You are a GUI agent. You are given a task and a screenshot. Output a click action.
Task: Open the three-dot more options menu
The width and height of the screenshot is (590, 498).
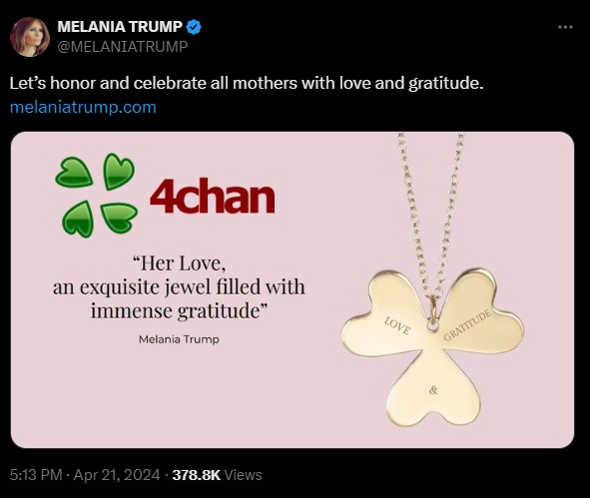565,27
